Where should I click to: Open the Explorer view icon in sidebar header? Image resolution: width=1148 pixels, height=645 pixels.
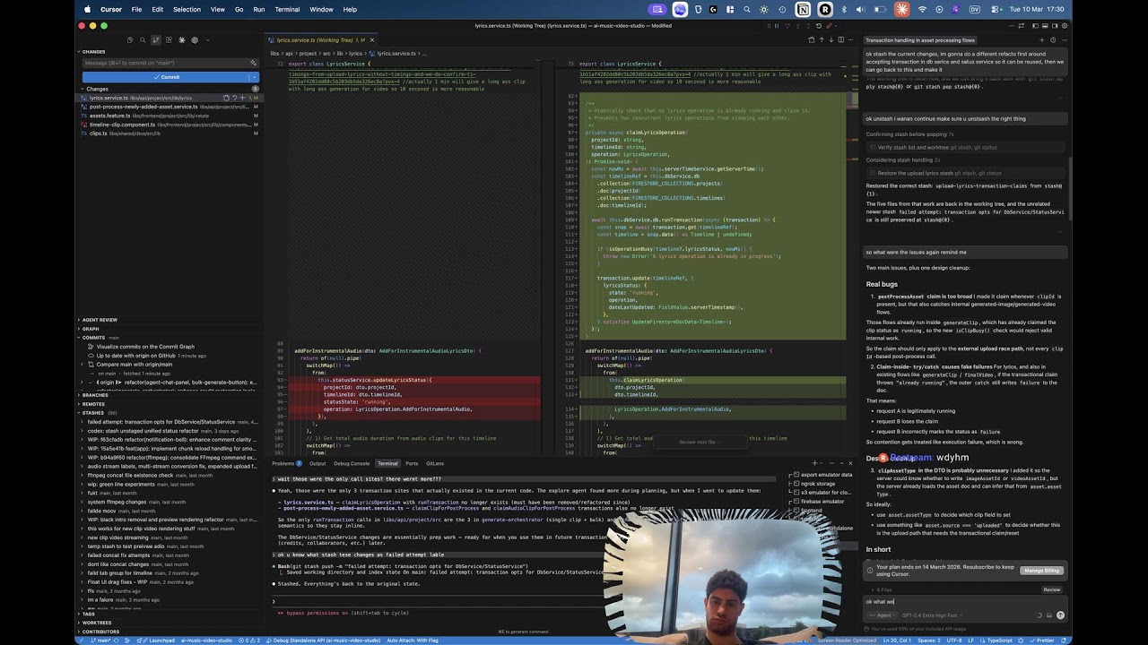coord(130,40)
